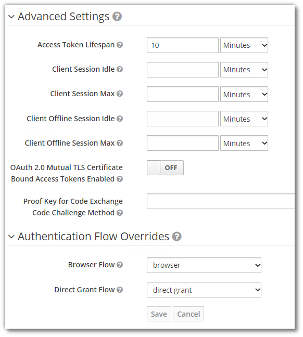The image size is (303, 337).
Task: Open Code Challenge Method select box
Action: (221, 201)
